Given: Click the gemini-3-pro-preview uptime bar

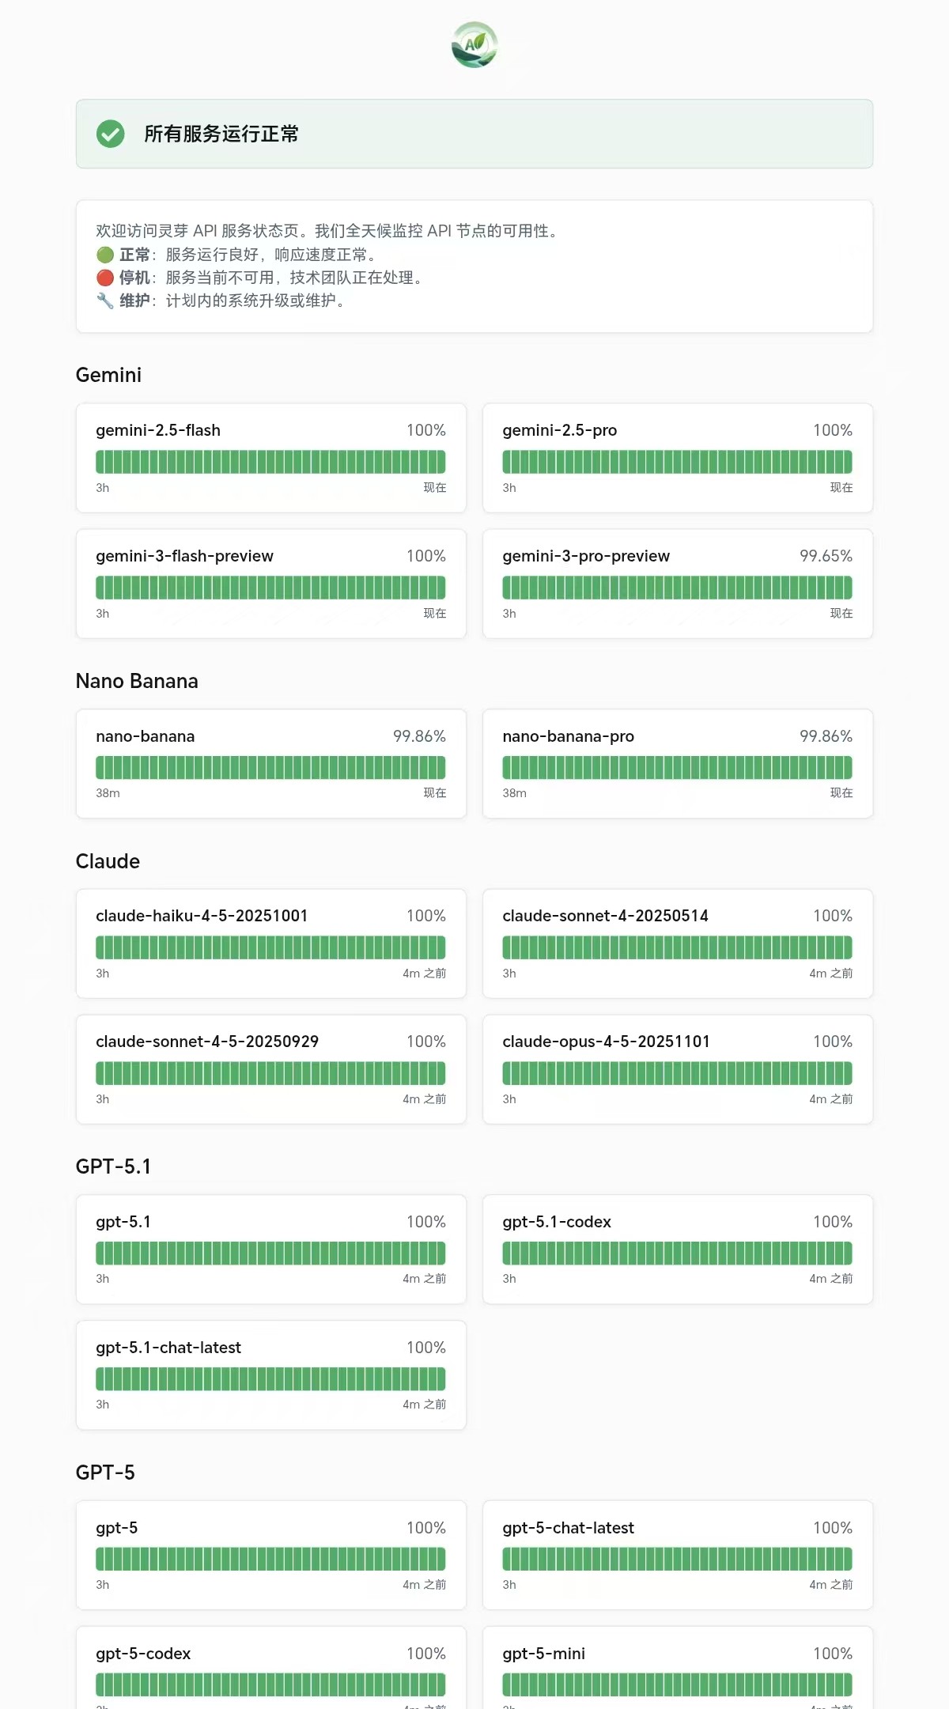Looking at the screenshot, I should (677, 588).
